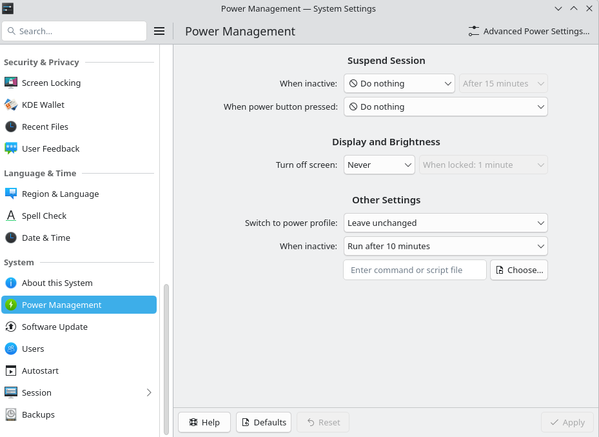Image resolution: width=599 pixels, height=437 pixels.
Task: Expand the Suspend Session inactive action dropdown
Action: (400, 83)
